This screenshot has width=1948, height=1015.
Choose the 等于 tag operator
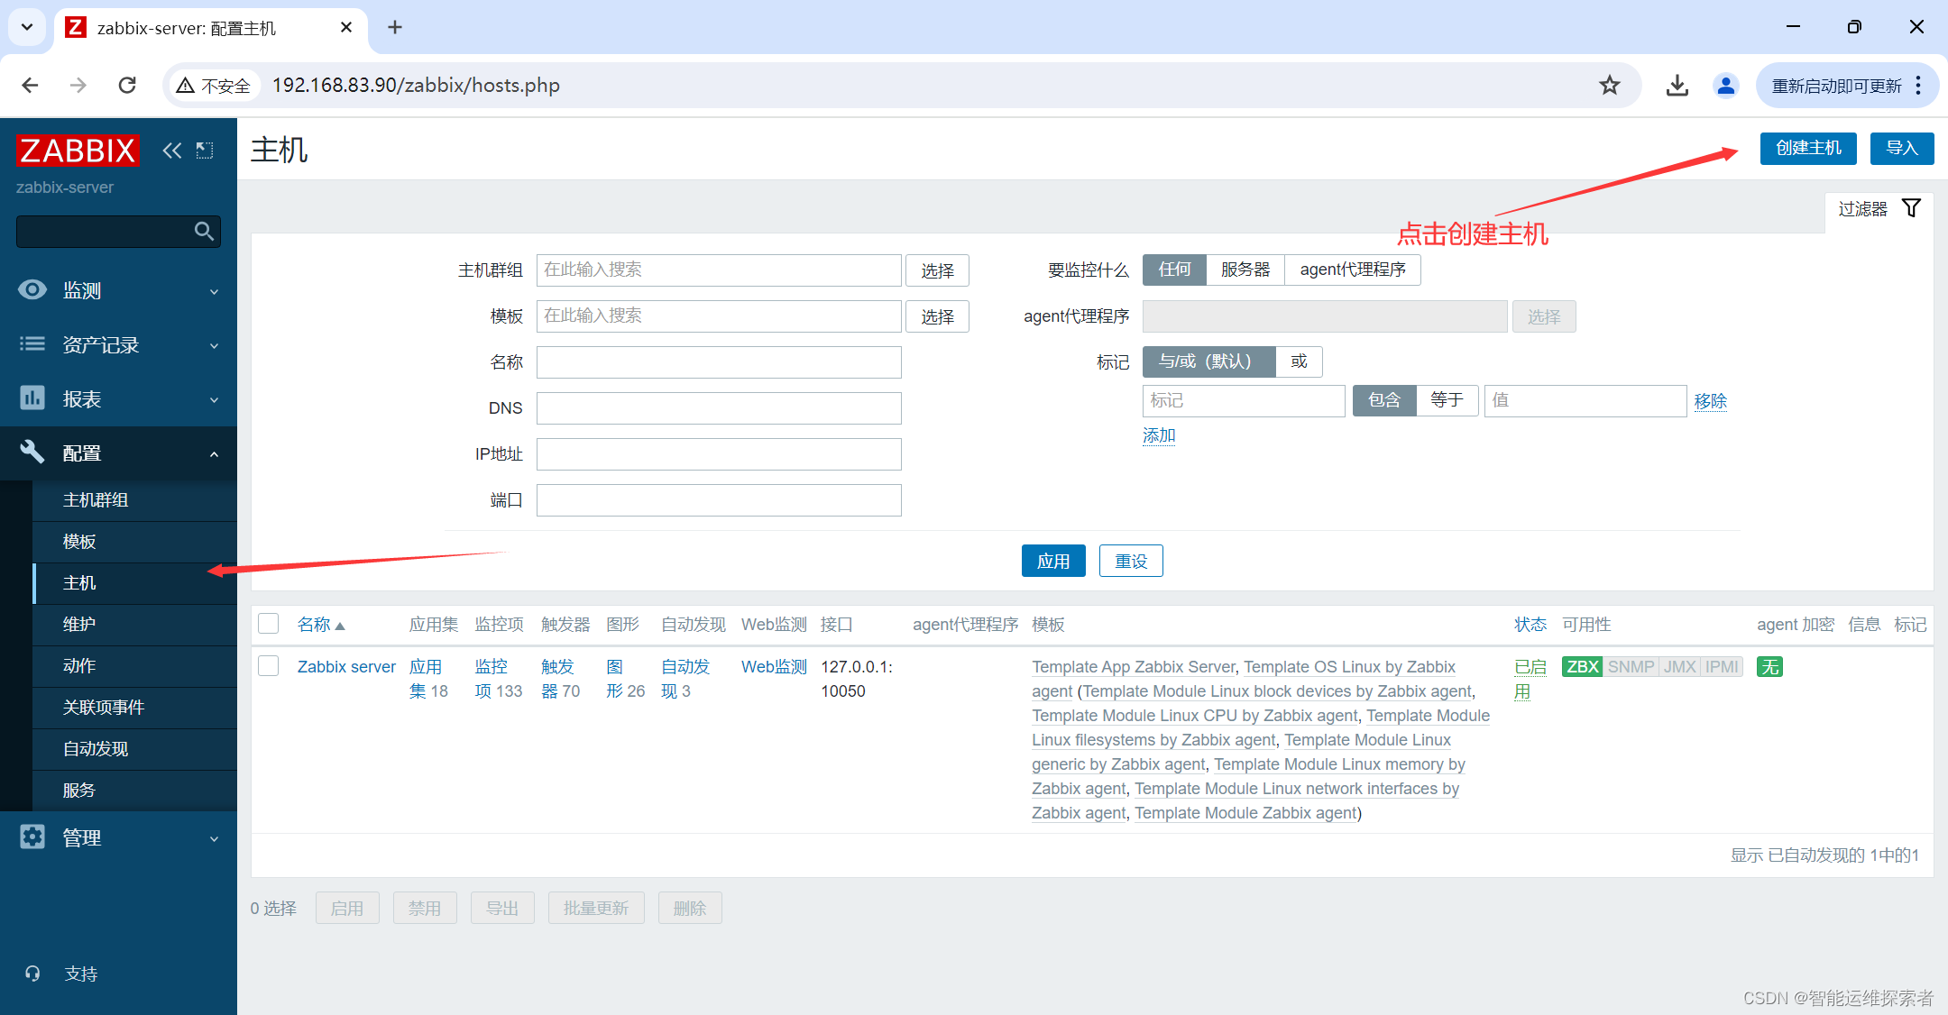[x=1447, y=400]
